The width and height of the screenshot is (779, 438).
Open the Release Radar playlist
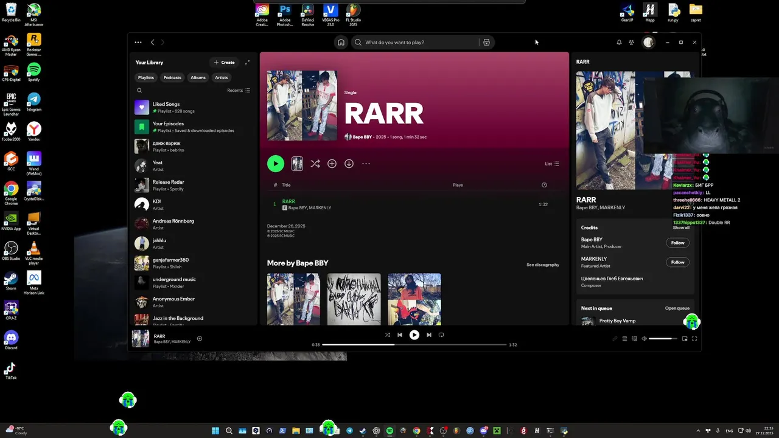point(193,185)
